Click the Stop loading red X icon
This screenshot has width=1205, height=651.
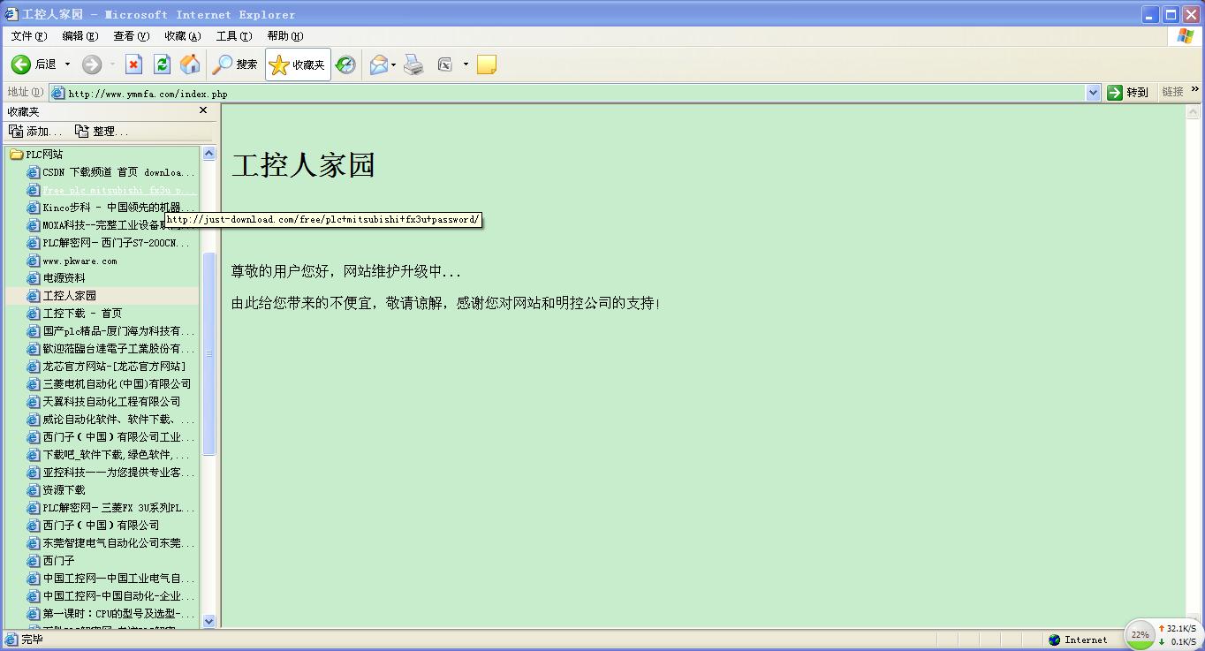pyautogui.click(x=133, y=64)
